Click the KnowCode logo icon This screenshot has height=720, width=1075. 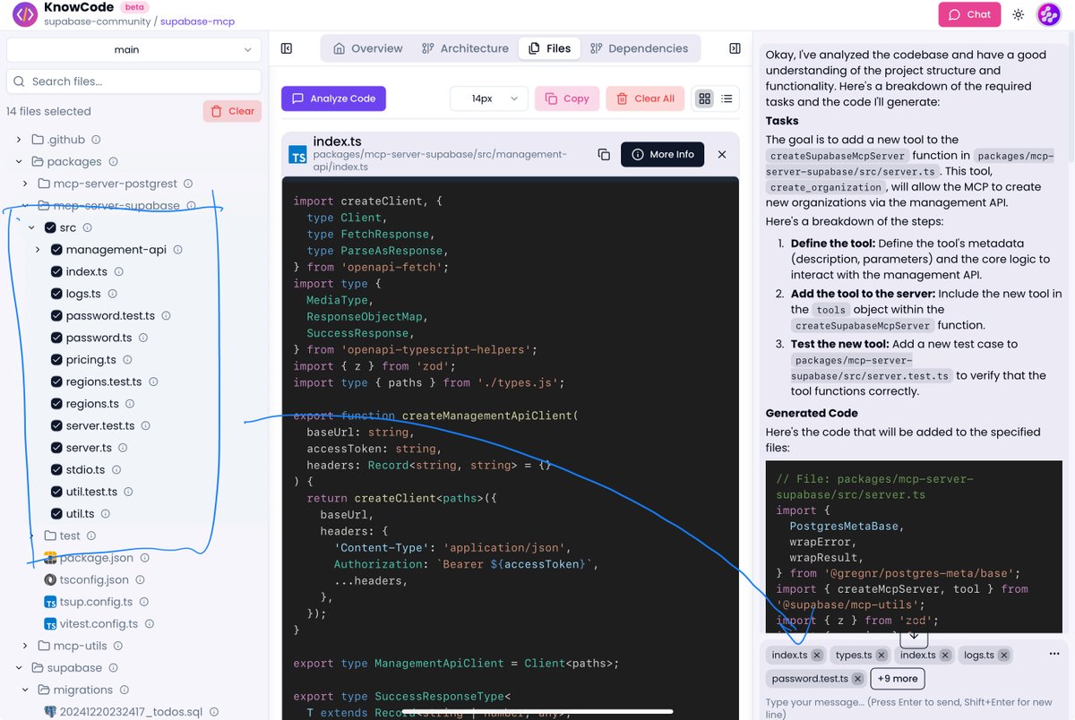pos(24,14)
